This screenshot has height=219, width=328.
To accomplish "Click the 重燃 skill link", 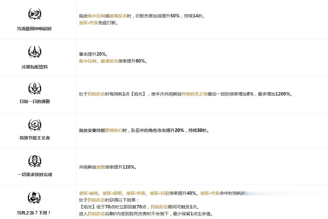I will click(101, 167).
